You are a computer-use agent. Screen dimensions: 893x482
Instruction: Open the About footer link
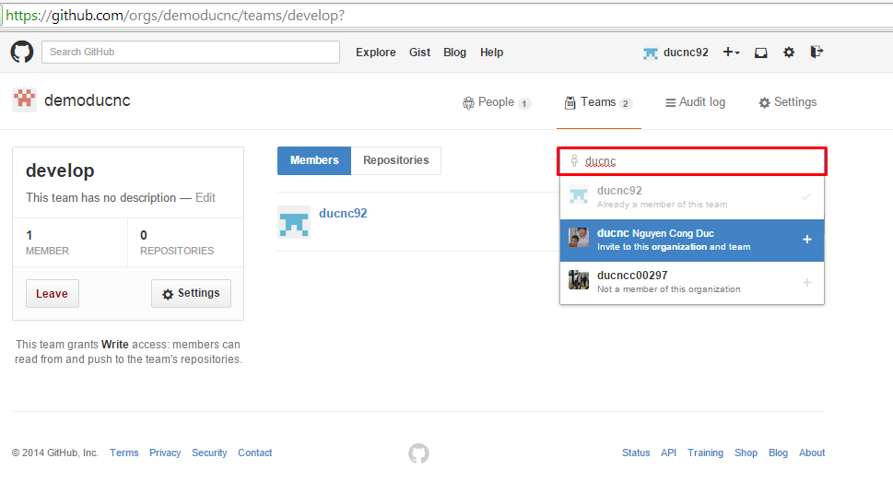coord(812,453)
